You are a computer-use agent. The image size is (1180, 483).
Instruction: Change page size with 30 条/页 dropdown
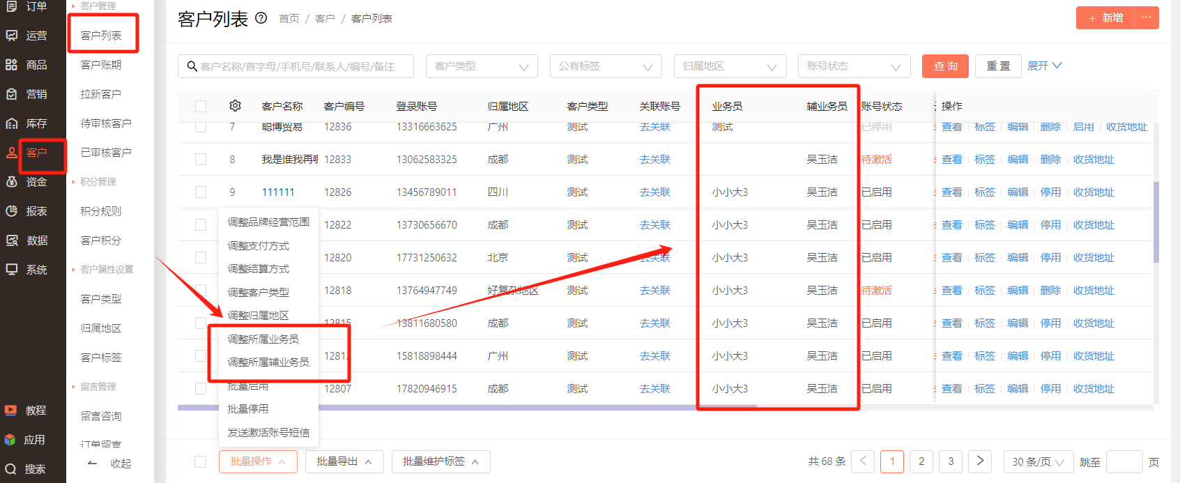click(x=1038, y=461)
